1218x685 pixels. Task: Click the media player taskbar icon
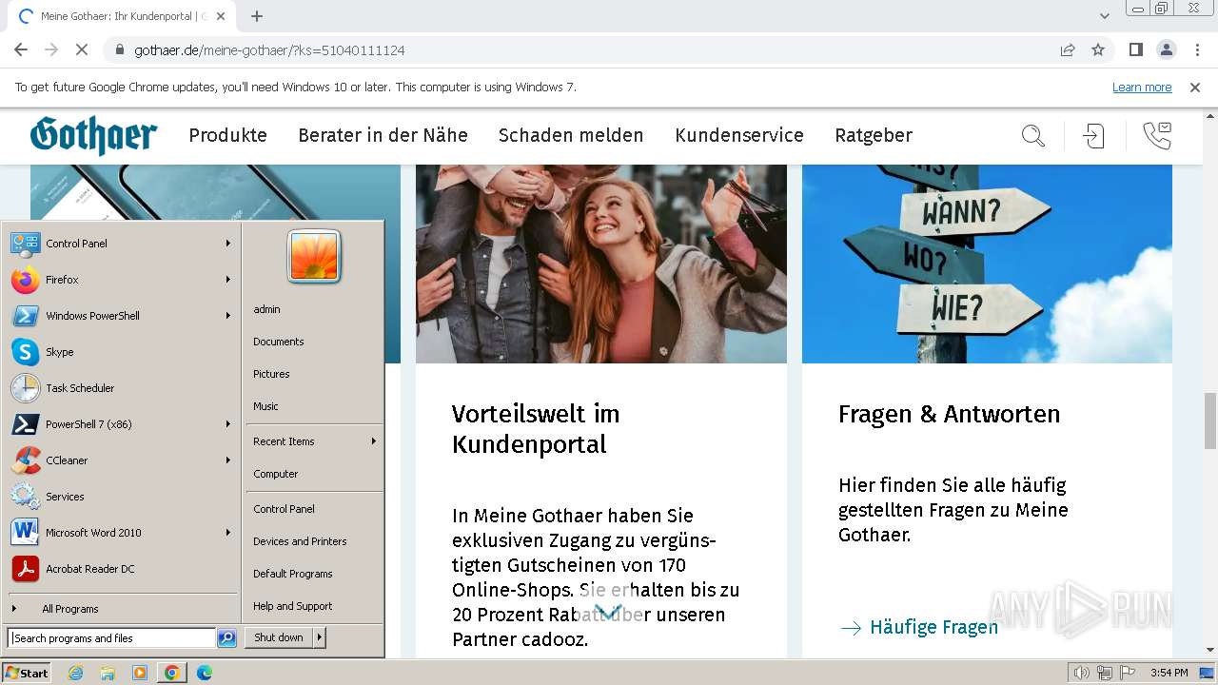[x=140, y=673]
